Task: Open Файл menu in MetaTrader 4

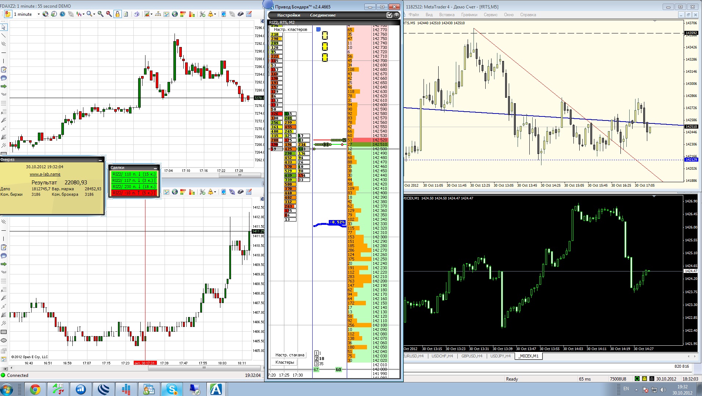Action: tap(414, 15)
